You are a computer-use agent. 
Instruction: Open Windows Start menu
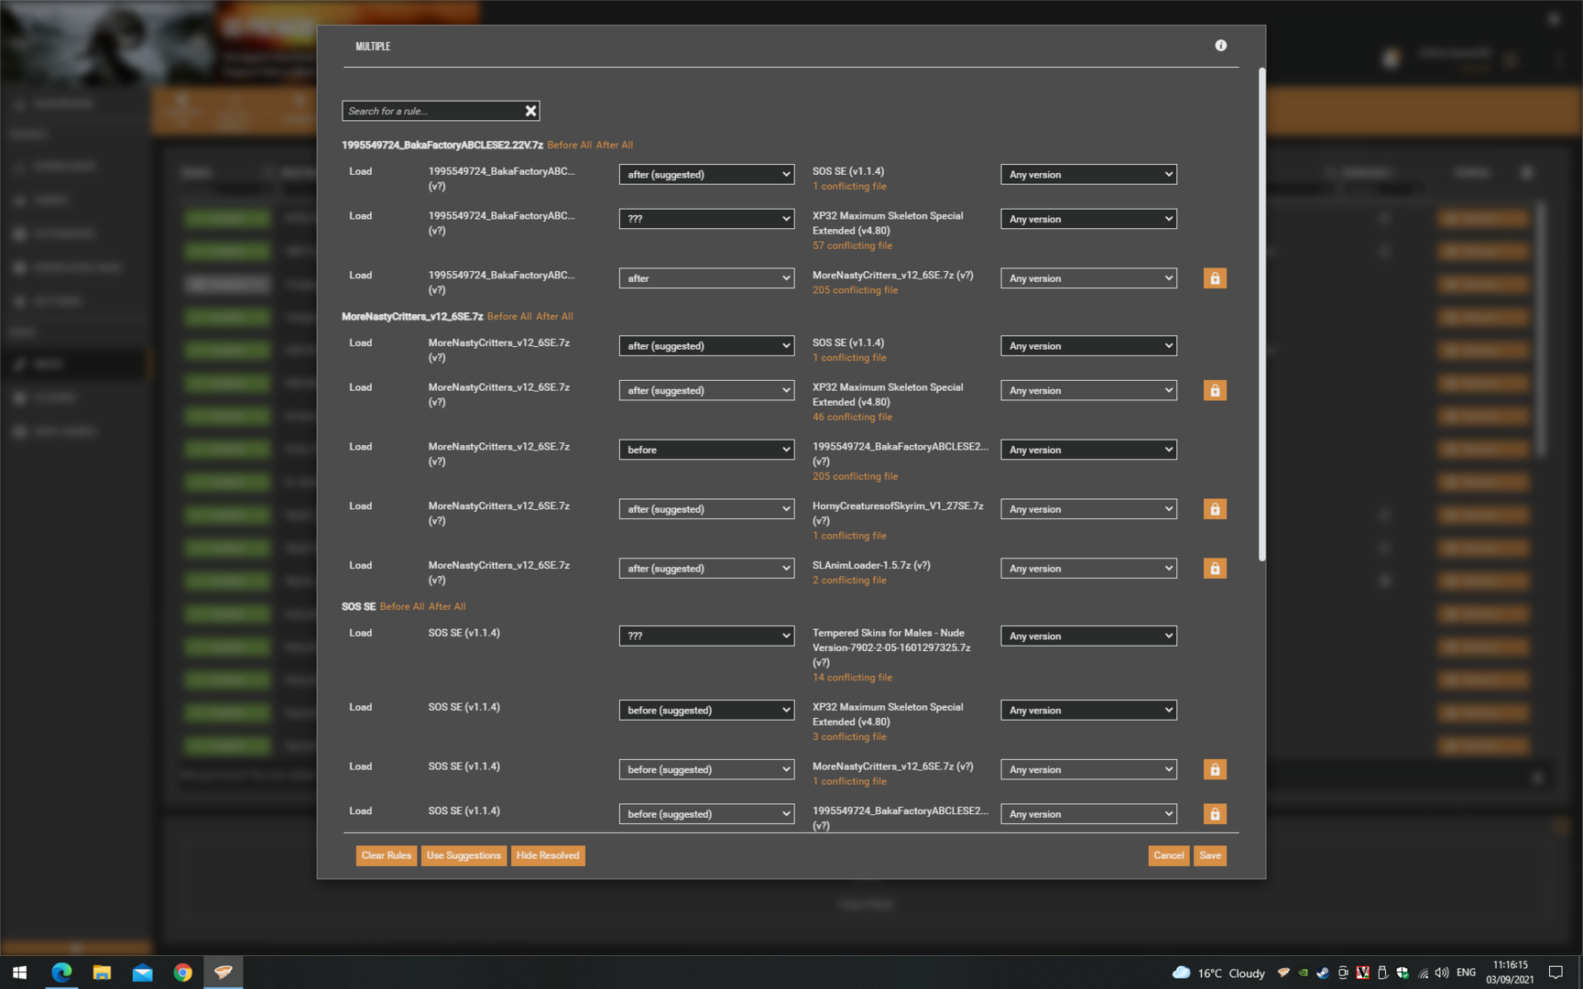point(20,973)
